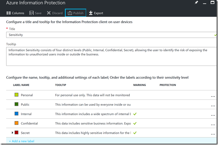Open the ellipsis menu for Personal label
Image resolution: width=218 pixels, height=145 pixels.
[x=213, y=96]
